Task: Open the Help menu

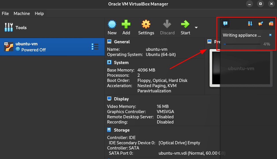Action: (39, 14)
